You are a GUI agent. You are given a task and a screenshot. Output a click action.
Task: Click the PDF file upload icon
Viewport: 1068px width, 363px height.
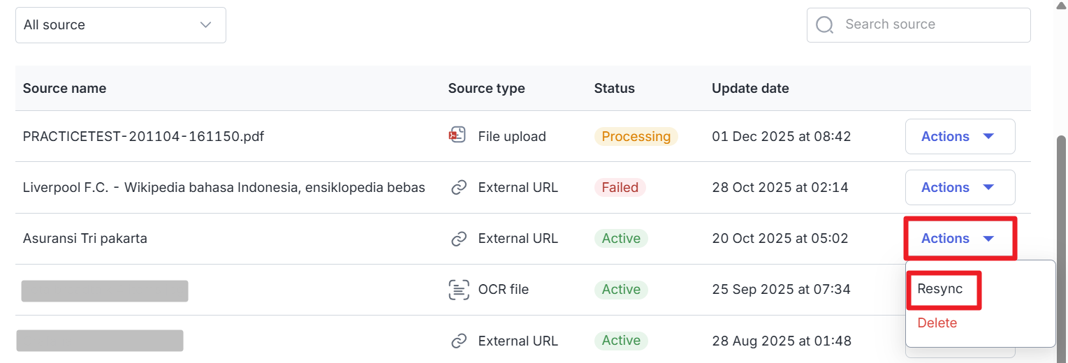[458, 136]
